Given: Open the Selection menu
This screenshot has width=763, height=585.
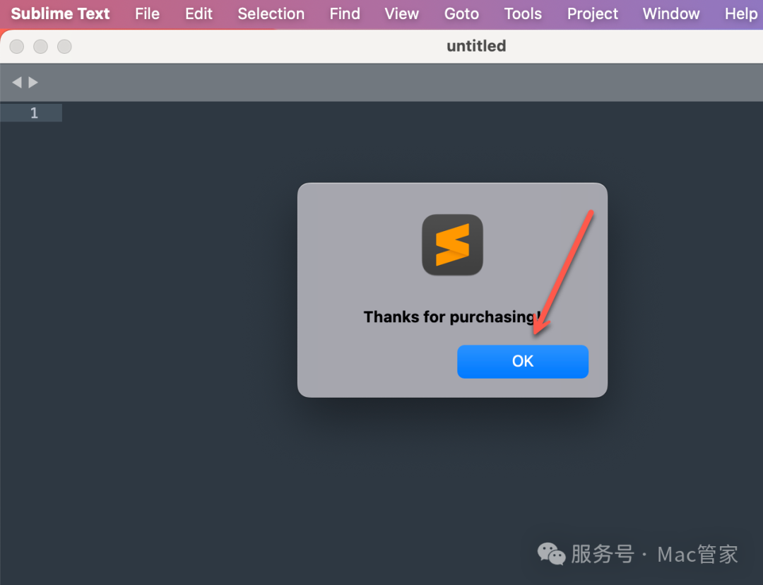Looking at the screenshot, I should coord(271,14).
